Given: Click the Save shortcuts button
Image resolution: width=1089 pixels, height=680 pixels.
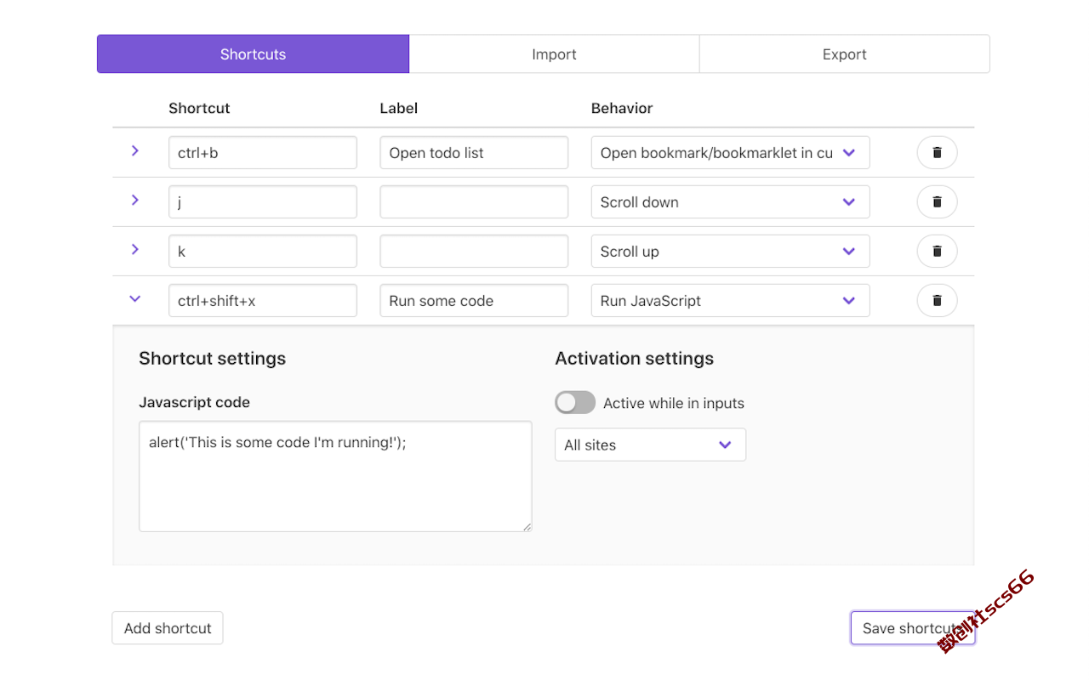Looking at the screenshot, I should pyautogui.click(x=913, y=628).
